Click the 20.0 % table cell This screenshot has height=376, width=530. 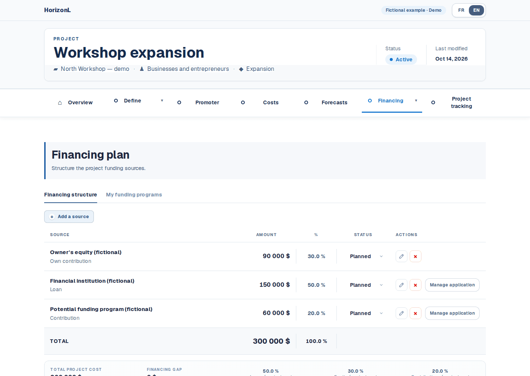[317, 313]
